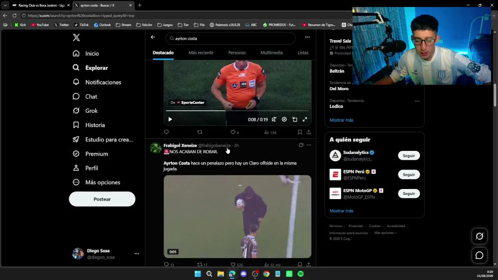Like the post with 520 likes
498x280 pixels.
(237, 265)
